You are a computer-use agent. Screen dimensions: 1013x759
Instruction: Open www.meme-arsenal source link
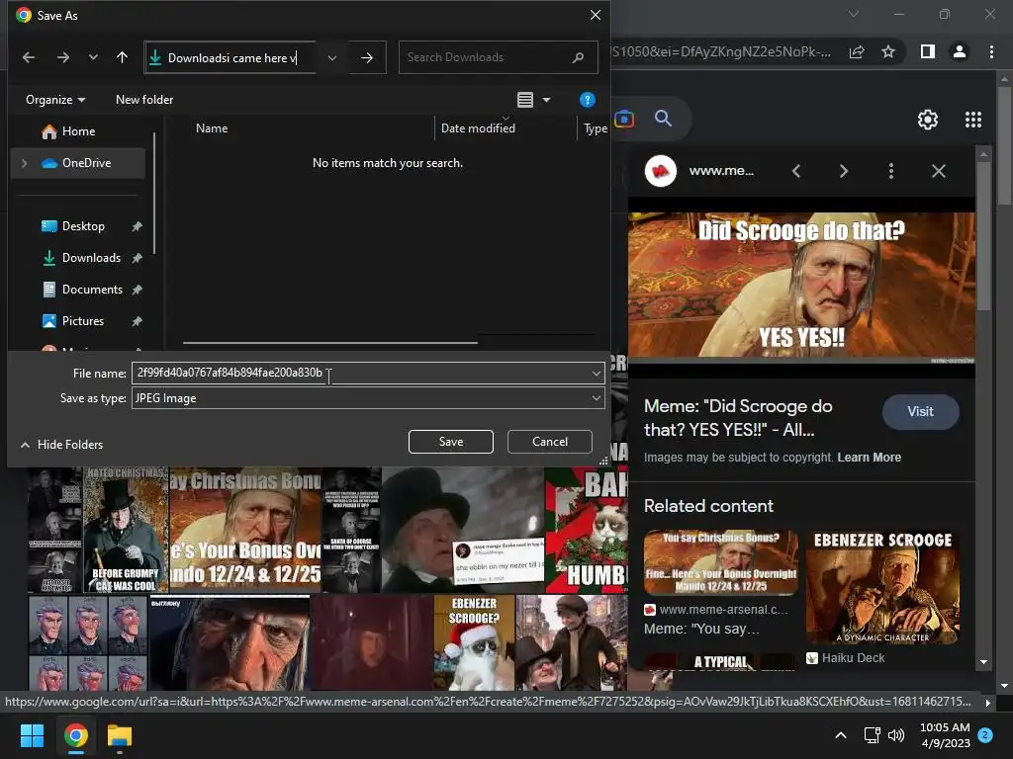716,610
